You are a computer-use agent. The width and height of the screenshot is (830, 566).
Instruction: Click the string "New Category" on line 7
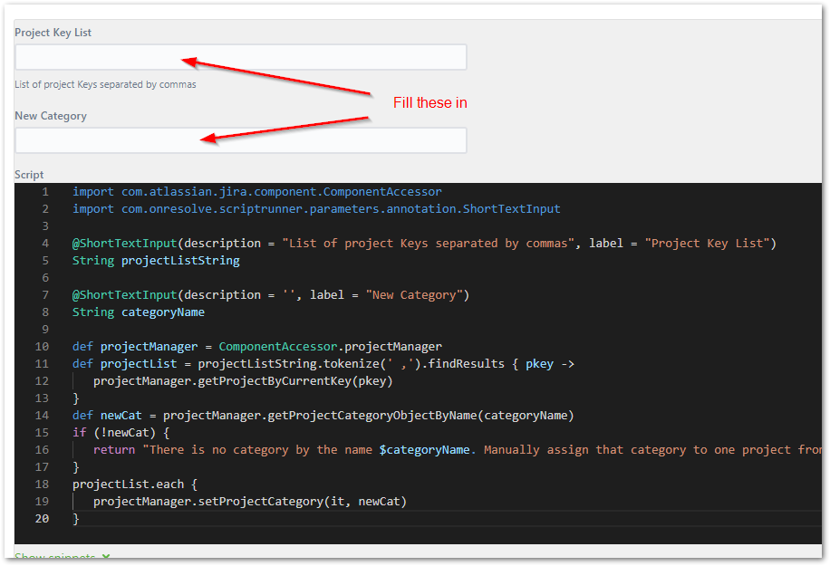[x=414, y=294]
